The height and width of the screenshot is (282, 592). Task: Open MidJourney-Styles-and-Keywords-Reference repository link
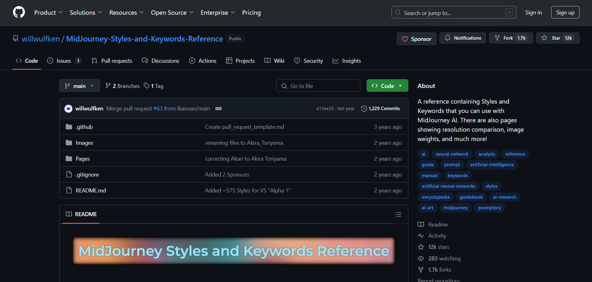click(144, 39)
